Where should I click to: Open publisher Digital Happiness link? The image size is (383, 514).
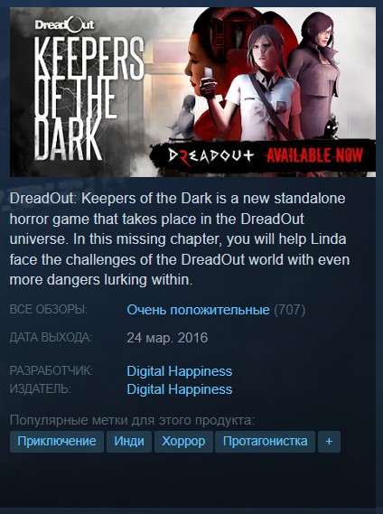pyautogui.click(x=180, y=389)
